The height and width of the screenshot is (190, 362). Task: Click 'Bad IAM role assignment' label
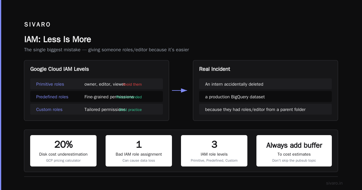(x=139, y=154)
